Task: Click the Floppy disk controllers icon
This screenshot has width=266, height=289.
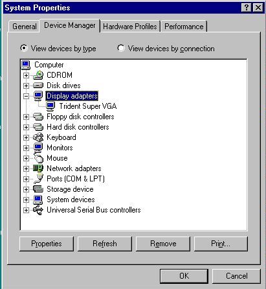Action: [38, 117]
